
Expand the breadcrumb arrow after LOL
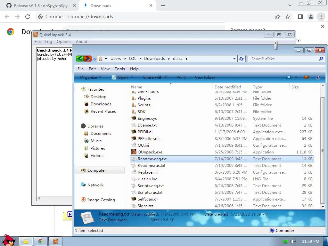click(x=140, y=59)
